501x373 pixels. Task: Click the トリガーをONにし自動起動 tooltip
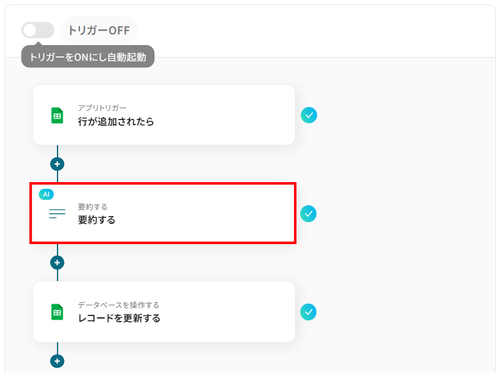tap(88, 57)
